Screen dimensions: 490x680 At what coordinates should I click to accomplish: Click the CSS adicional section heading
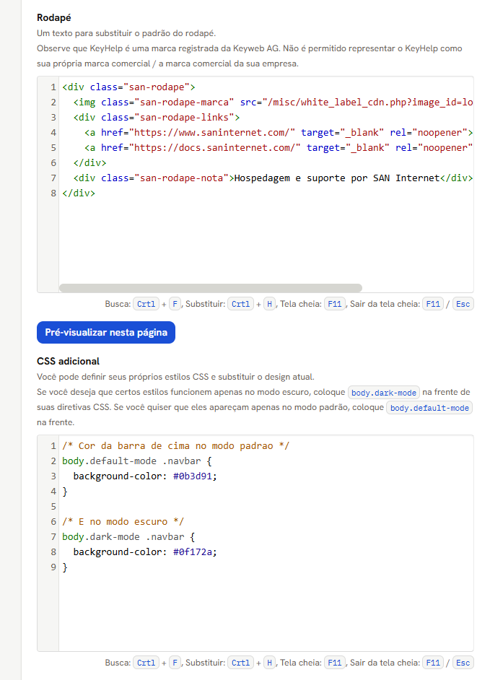point(68,361)
